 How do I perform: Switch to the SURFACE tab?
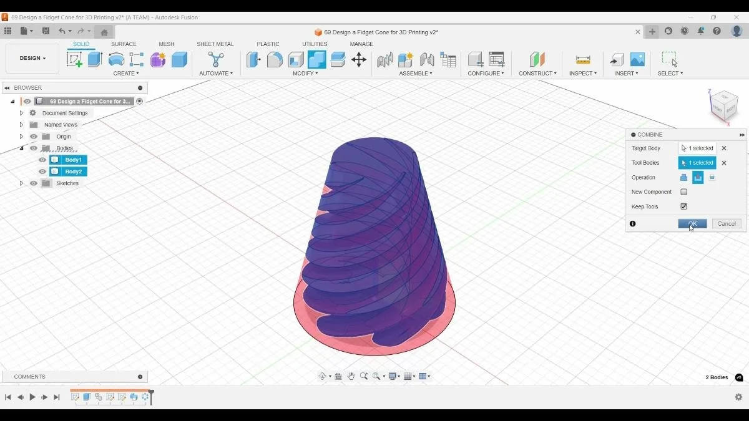(x=124, y=44)
